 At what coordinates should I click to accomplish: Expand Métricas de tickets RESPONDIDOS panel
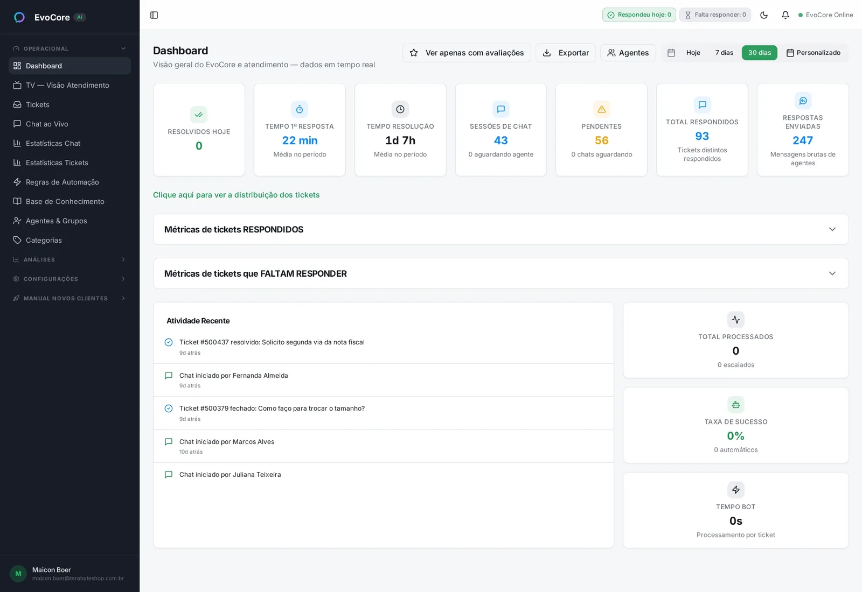point(501,229)
